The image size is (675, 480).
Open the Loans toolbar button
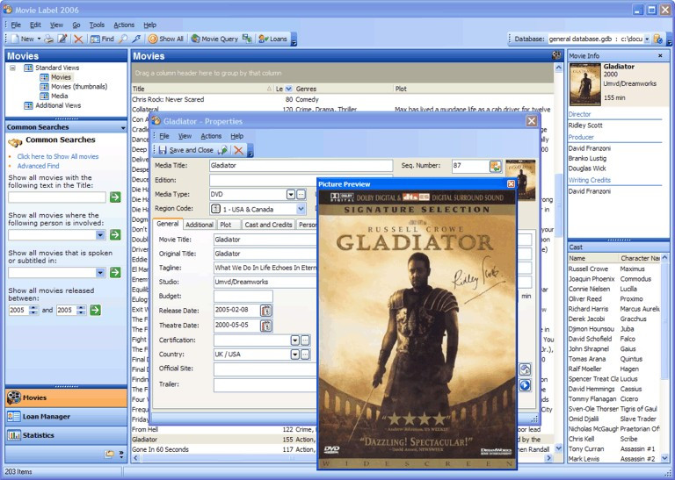tap(273, 39)
